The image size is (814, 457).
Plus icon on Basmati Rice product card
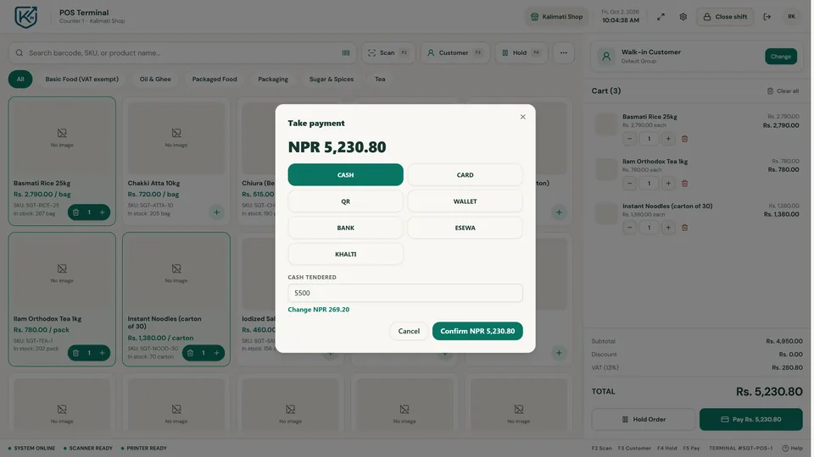[x=103, y=212]
